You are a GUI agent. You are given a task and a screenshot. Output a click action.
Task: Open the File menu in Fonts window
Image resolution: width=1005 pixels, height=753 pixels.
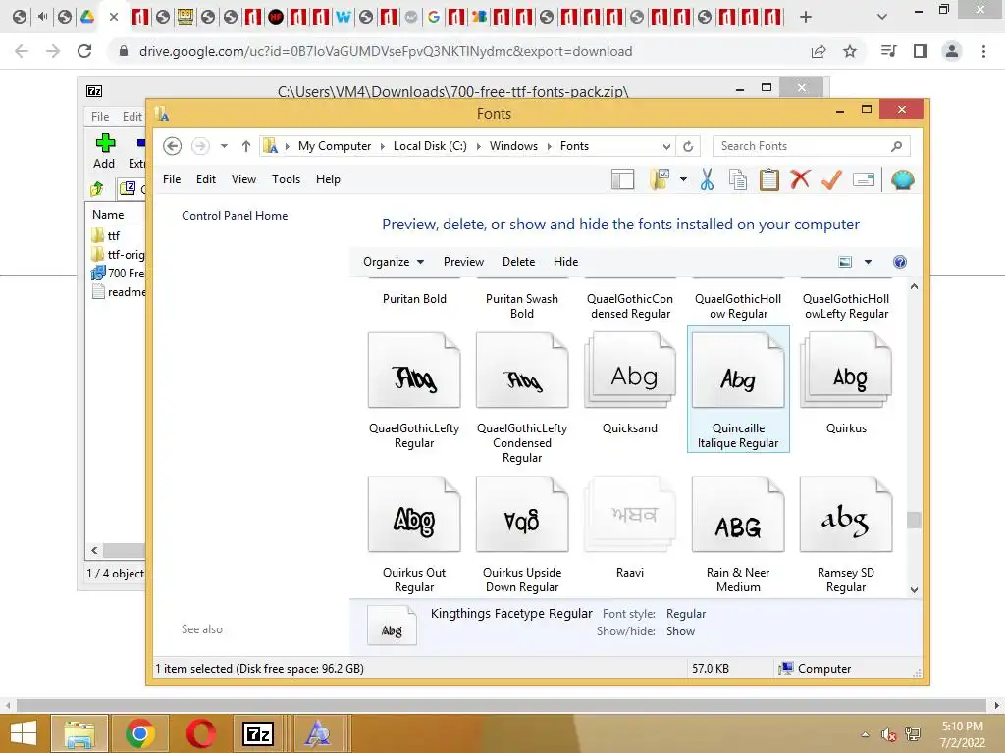(x=172, y=179)
